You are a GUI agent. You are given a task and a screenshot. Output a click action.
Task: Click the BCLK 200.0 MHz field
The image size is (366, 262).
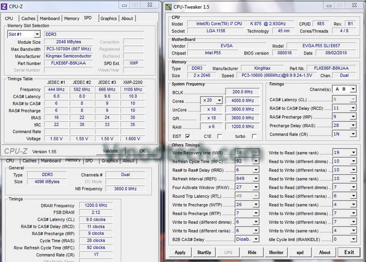(x=242, y=92)
